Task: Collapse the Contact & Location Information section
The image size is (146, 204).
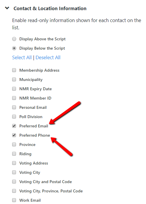Action: pos(7,8)
